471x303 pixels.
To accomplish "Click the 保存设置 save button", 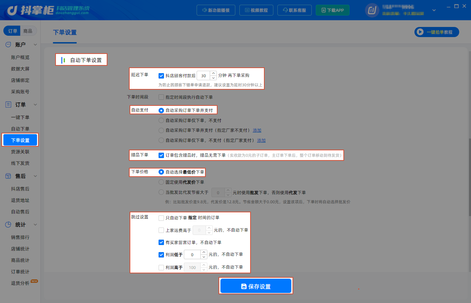I will (256, 286).
